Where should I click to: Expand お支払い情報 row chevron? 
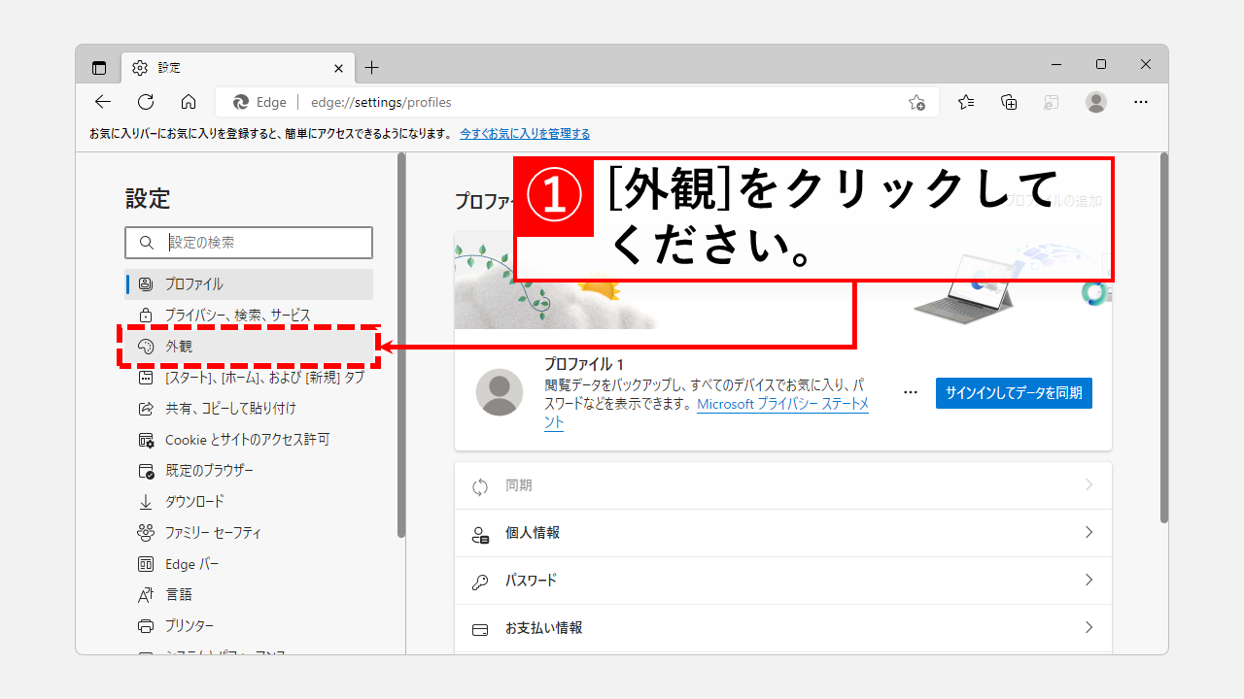(x=1088, y=628)
